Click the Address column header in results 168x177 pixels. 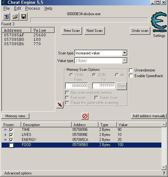16,30
